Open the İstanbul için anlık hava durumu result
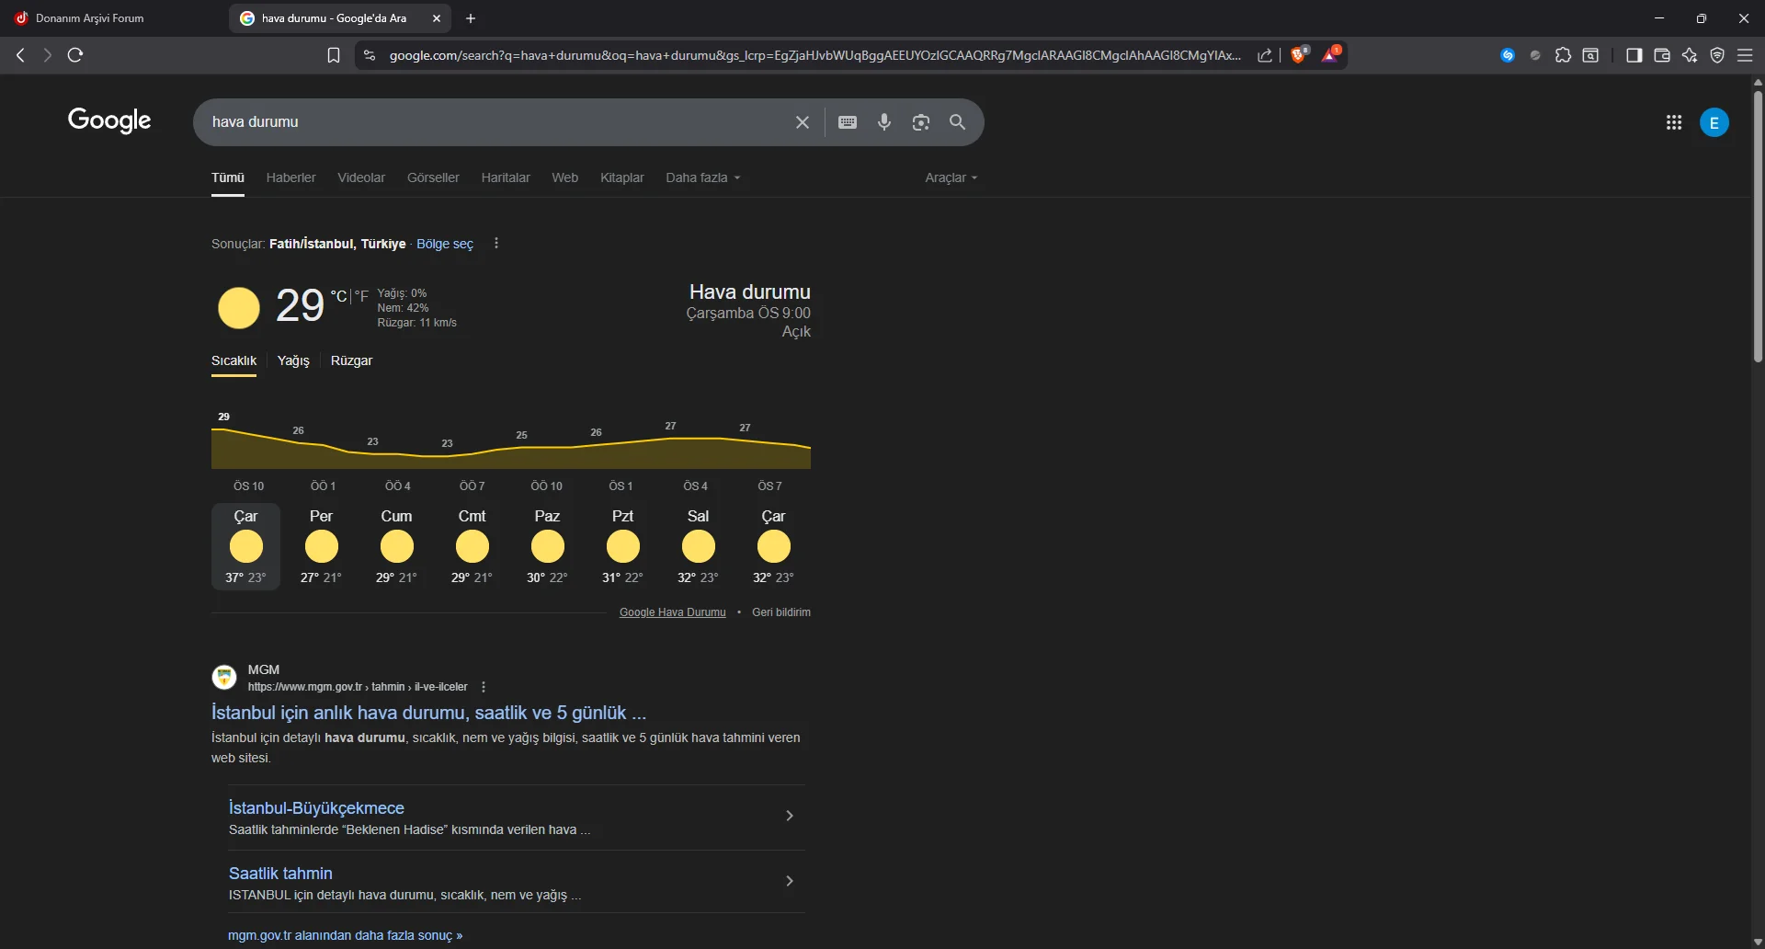 pos(428,713)
